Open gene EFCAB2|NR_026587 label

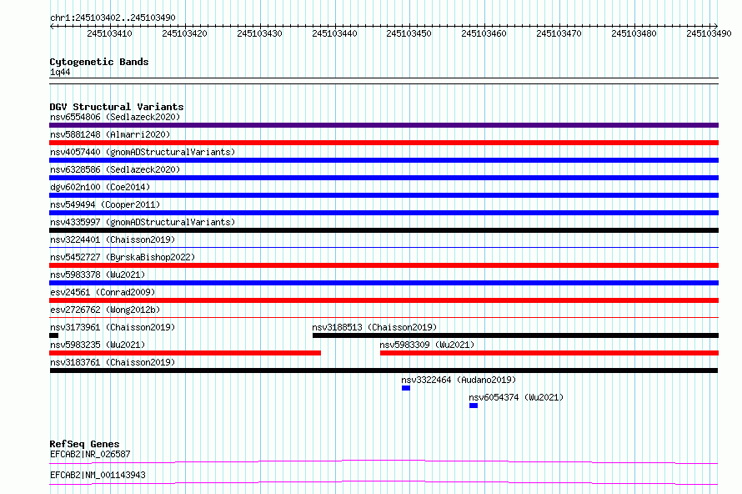pos(90,454)
